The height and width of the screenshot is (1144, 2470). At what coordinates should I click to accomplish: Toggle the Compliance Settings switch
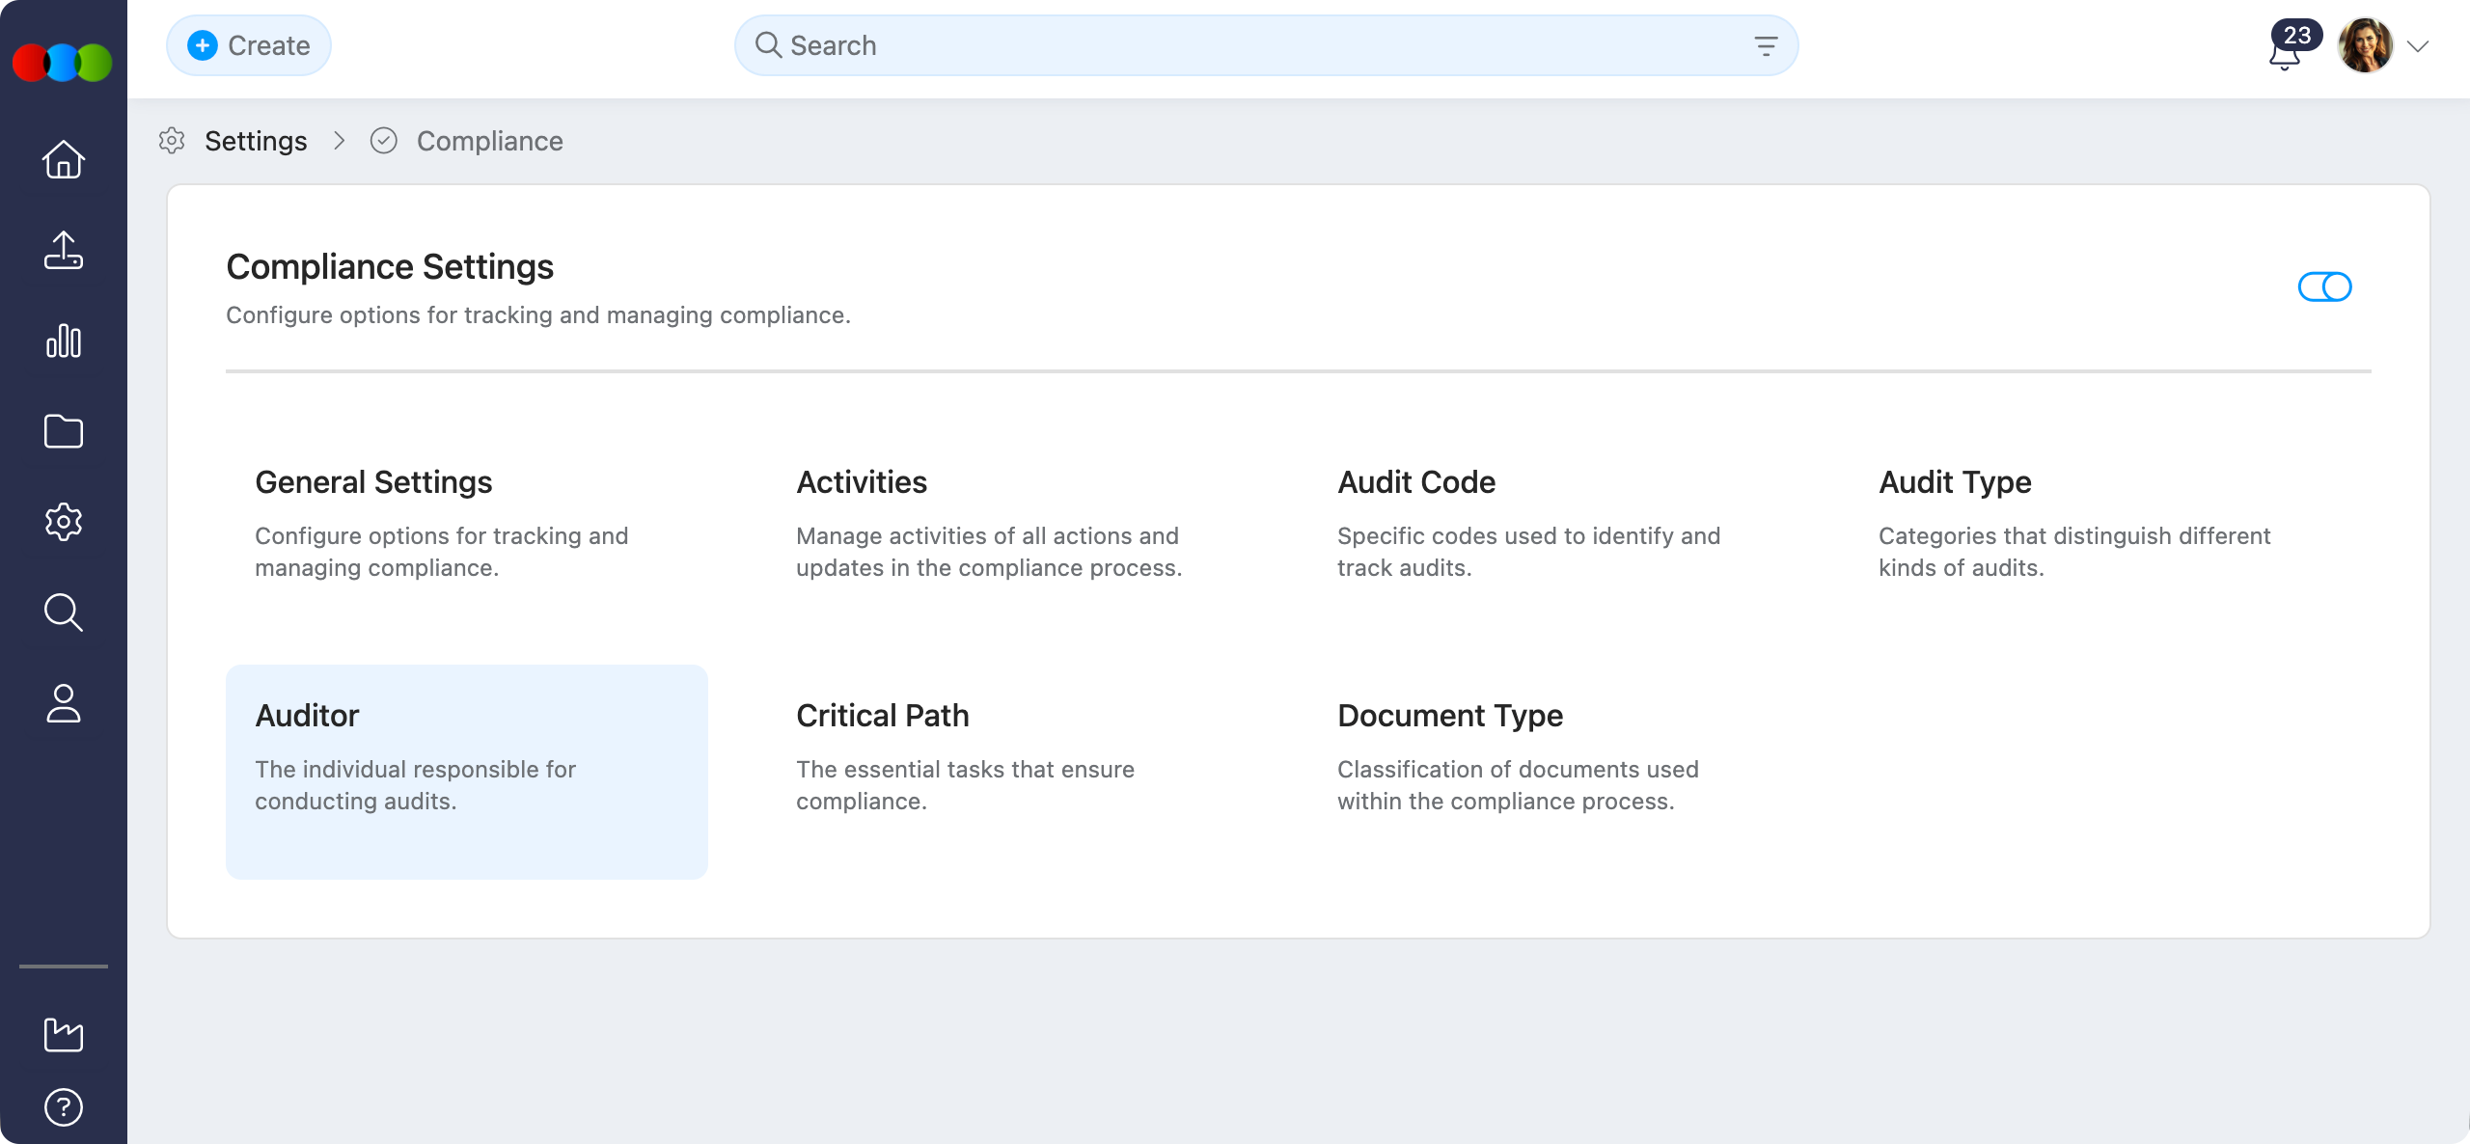tap(2324, 286)
